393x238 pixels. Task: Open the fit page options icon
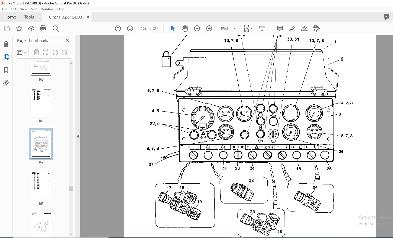pos(248,28)
